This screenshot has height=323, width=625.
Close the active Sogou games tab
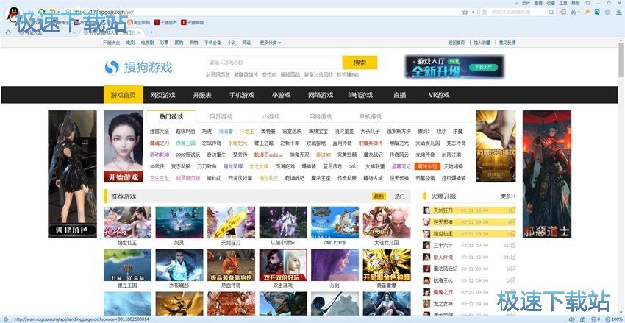coord(138,32)
